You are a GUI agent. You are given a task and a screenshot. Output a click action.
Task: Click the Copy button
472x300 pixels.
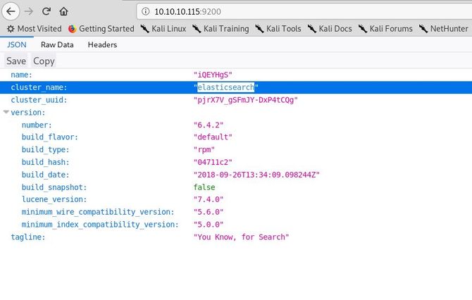44,61
